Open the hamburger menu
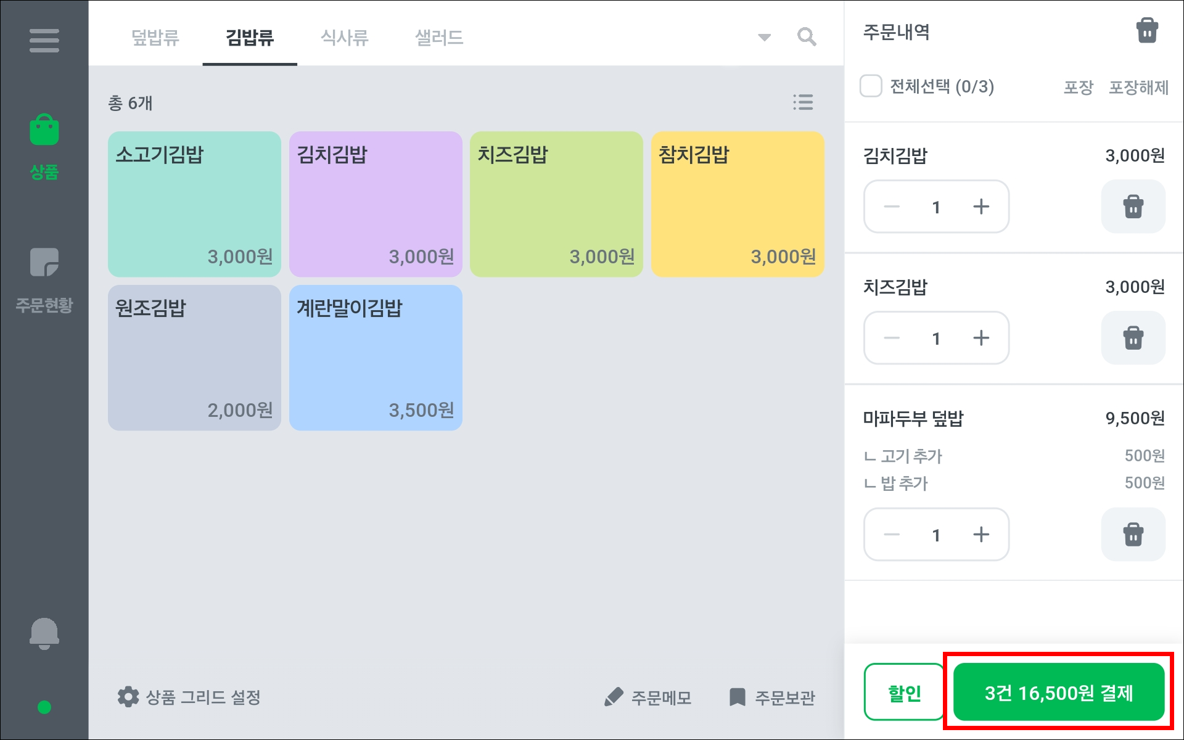 pyautogui.click(x=44, y=41)
